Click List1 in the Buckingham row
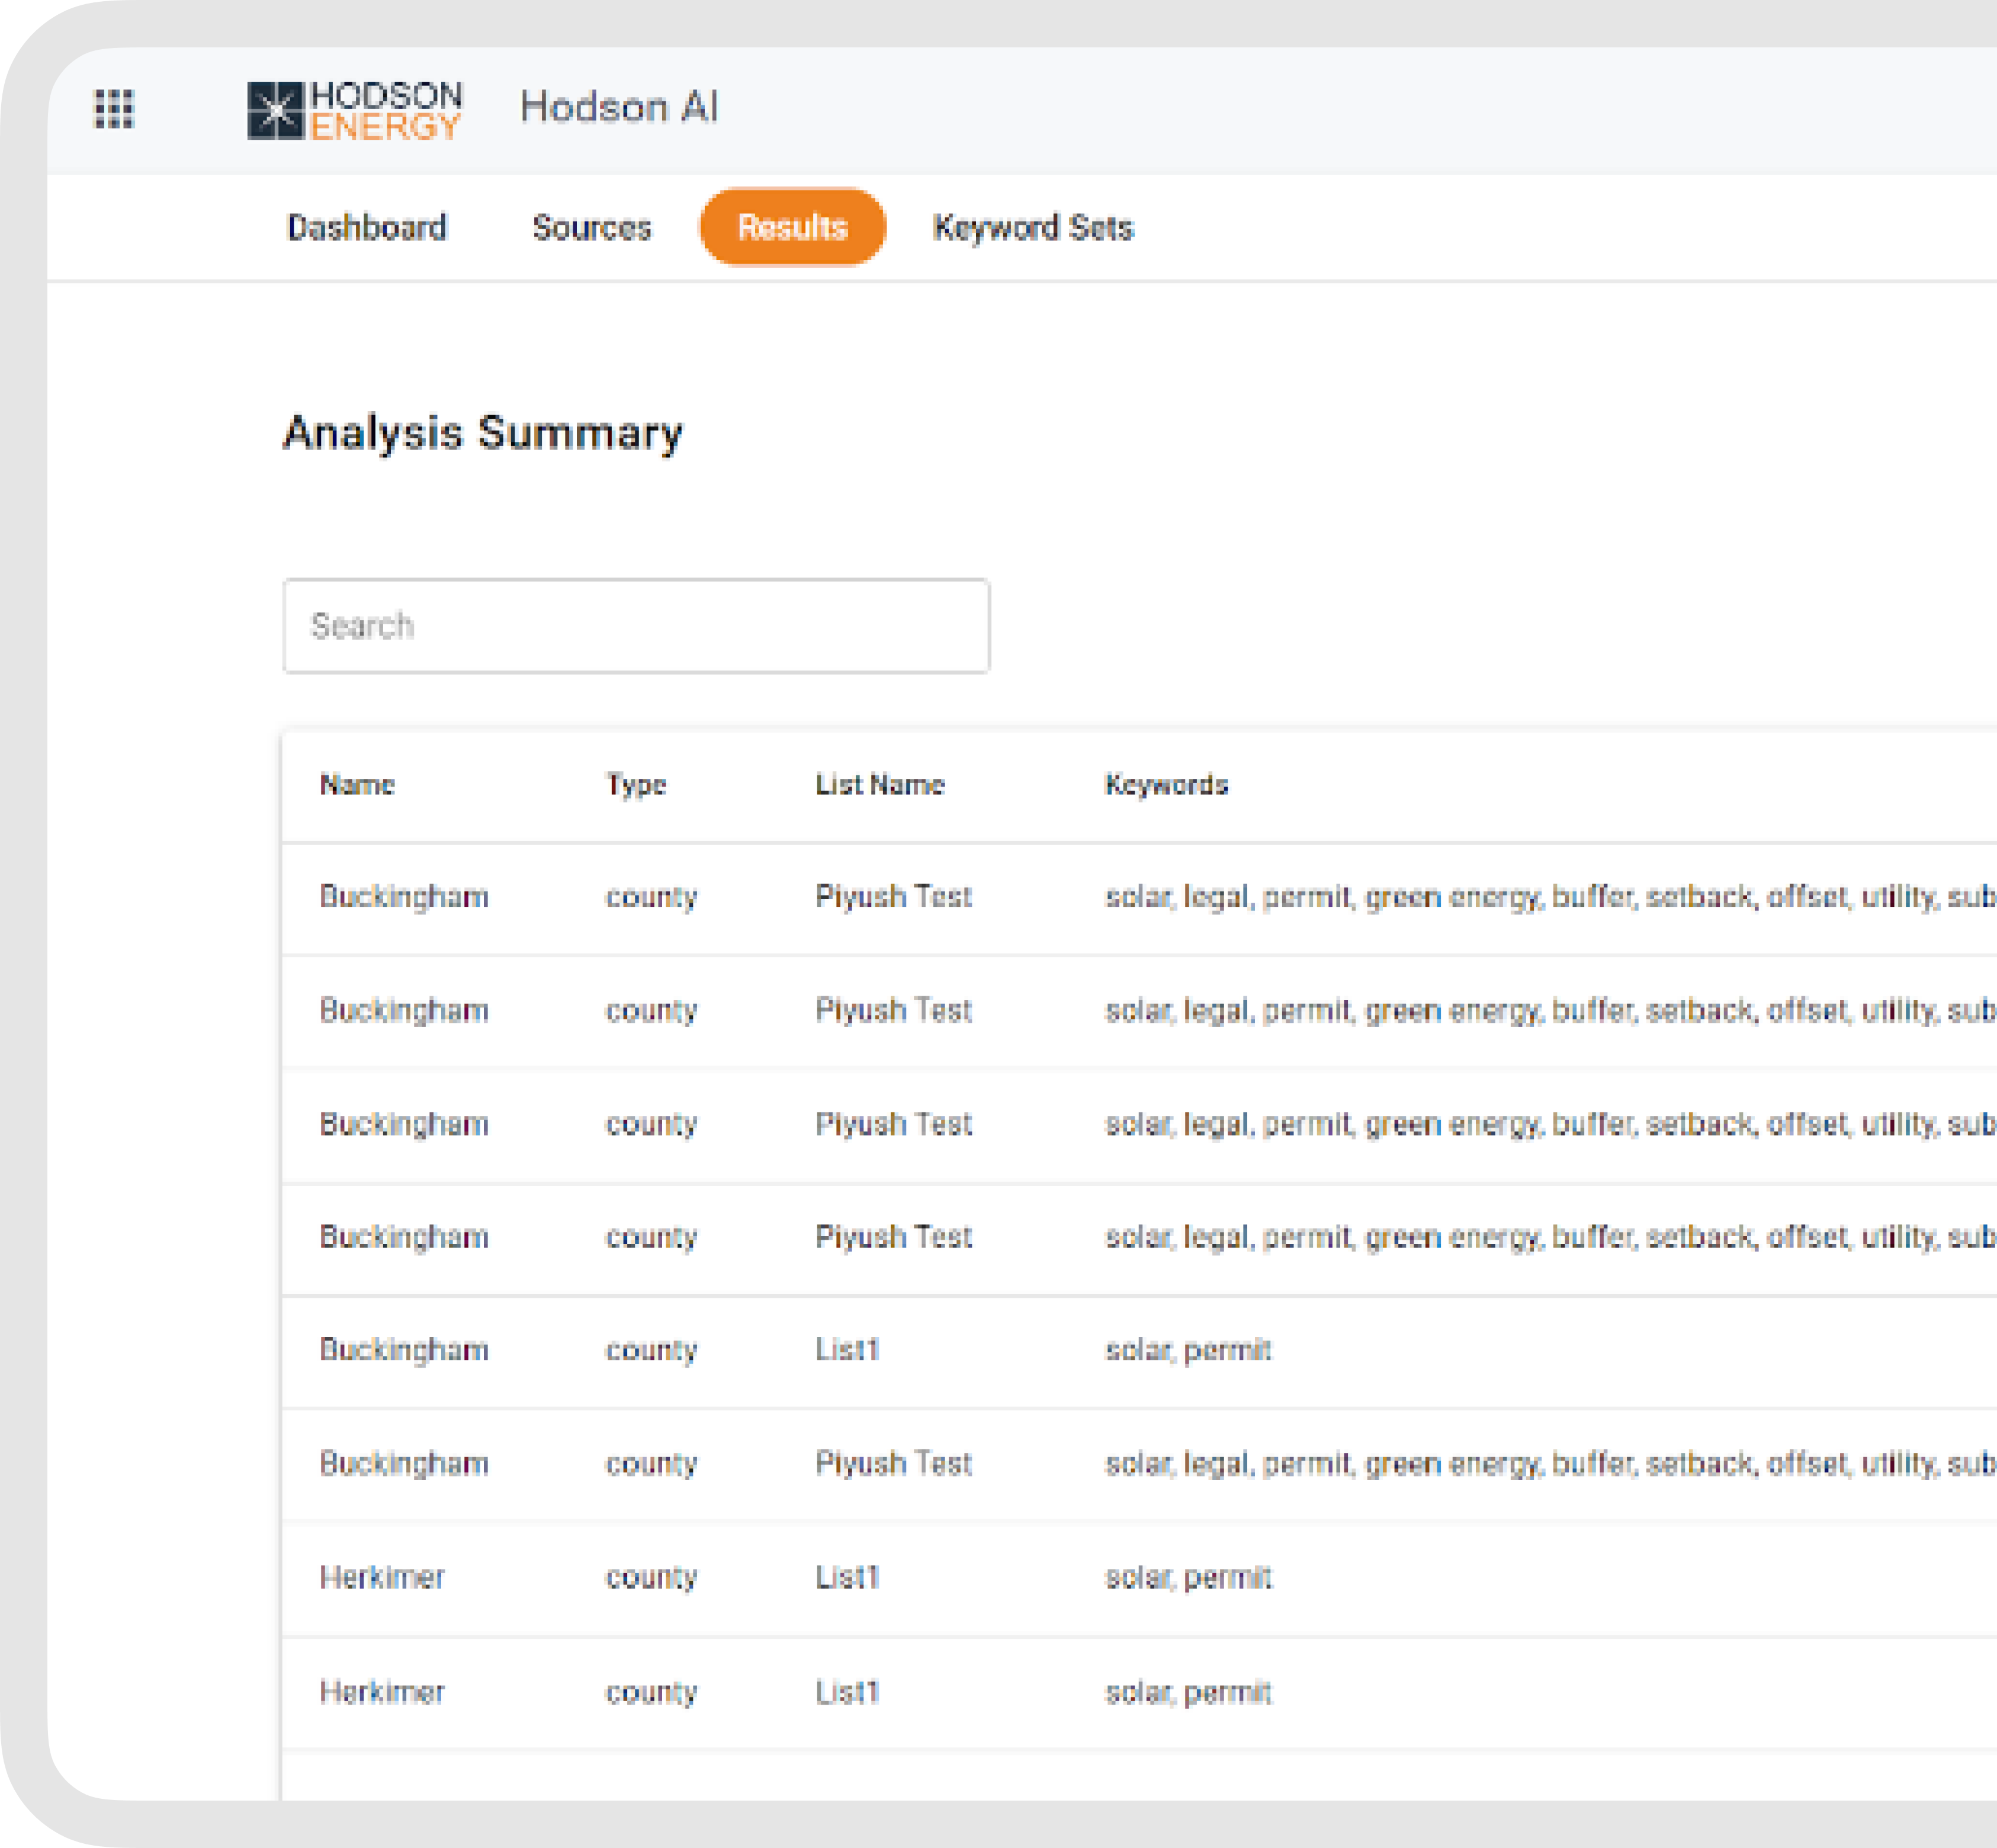The image size is (1997, 1848). coord(847,1350)
